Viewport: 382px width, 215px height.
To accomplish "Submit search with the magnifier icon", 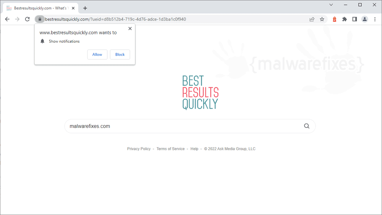I will [307, 126].
